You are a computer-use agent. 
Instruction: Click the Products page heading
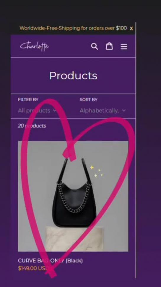[73, 76]
